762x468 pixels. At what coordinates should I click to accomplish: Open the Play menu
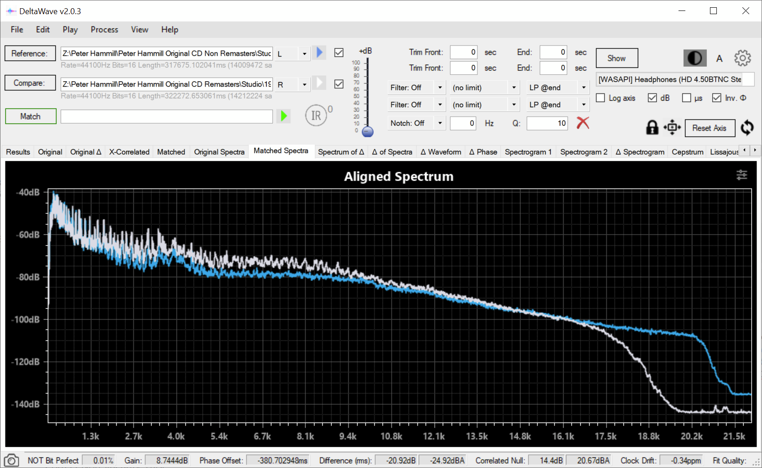(70, 30)
